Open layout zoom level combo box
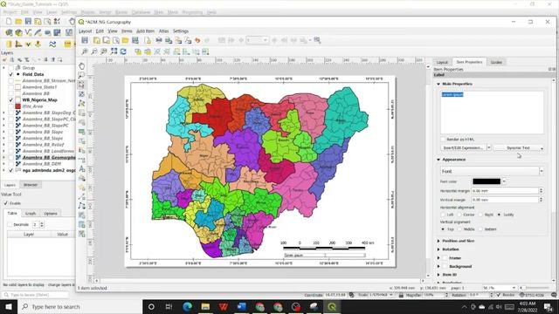 500,288
